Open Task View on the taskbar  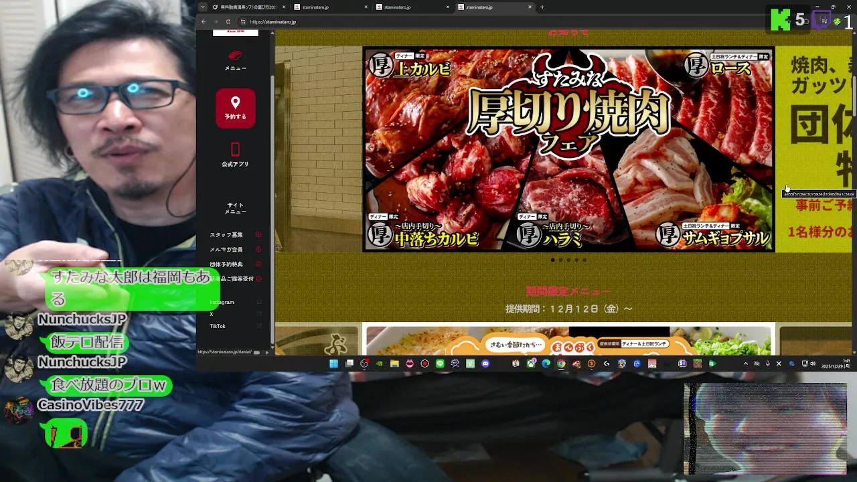point(349,364)
